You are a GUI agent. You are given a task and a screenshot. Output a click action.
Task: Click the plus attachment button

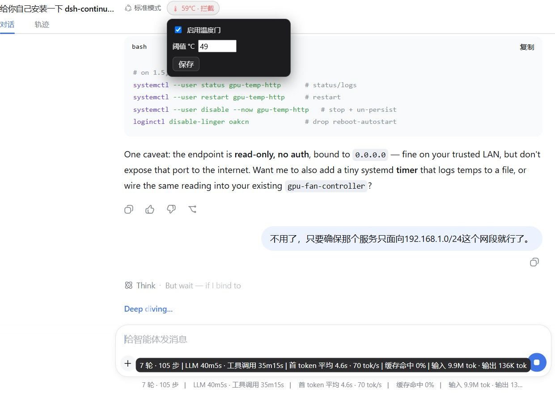[128, 363]
